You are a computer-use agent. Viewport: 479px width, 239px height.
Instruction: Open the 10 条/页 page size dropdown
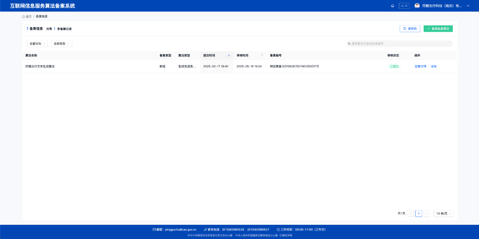[443, 214]
